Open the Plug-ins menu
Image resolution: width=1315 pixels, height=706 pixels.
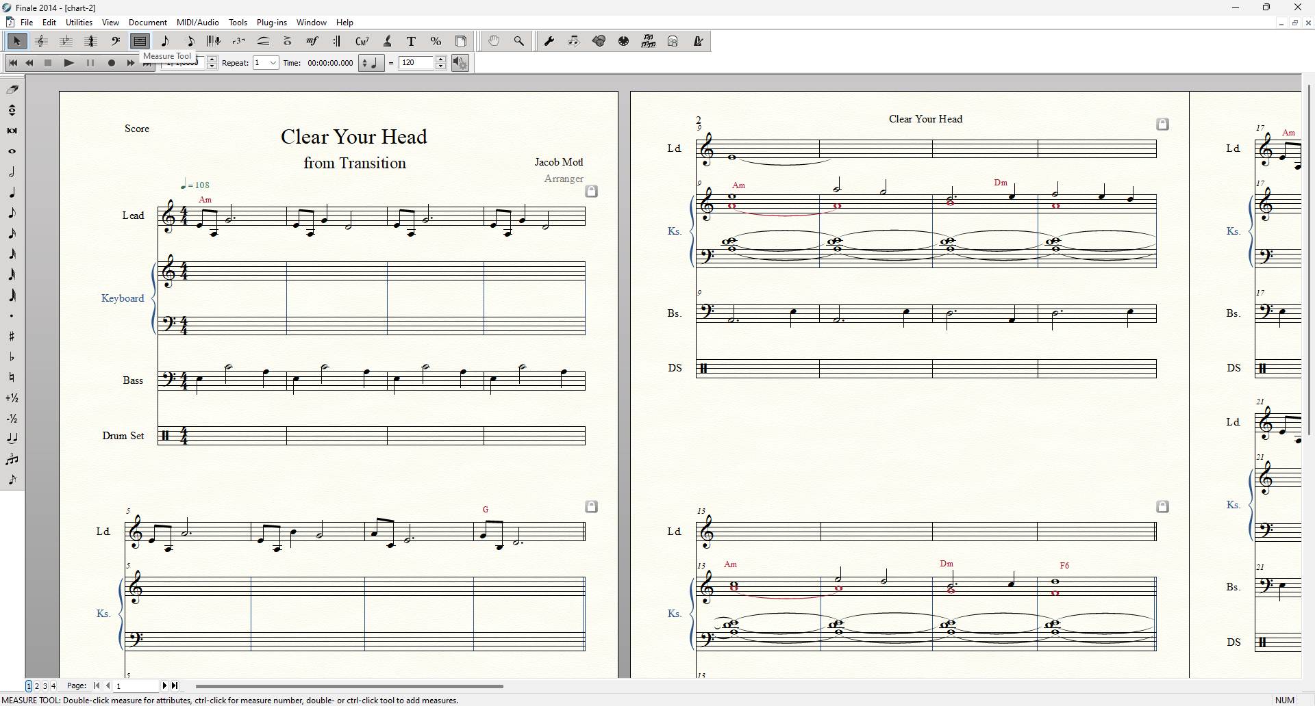tap(272, 23)
